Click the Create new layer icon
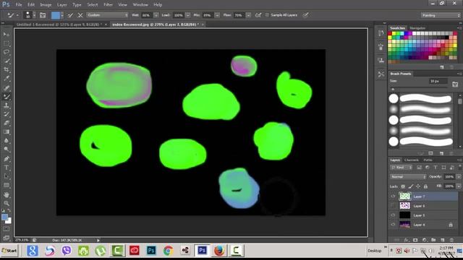This screenshot has height=260, width=463. 442,240
